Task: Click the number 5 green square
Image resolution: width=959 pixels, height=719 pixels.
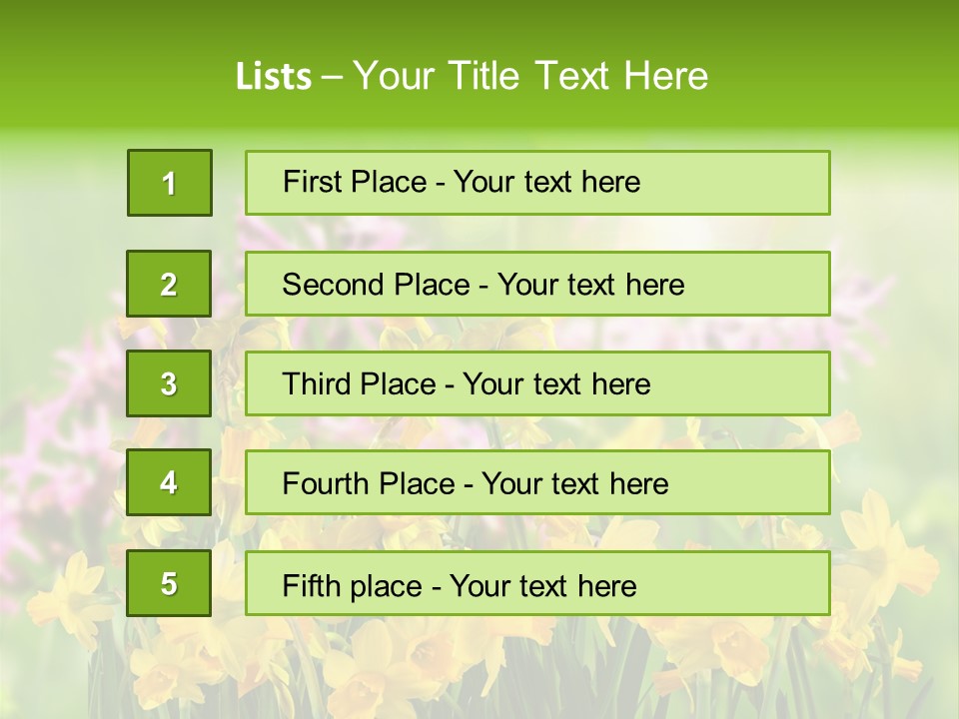Action: coord(169,583)
